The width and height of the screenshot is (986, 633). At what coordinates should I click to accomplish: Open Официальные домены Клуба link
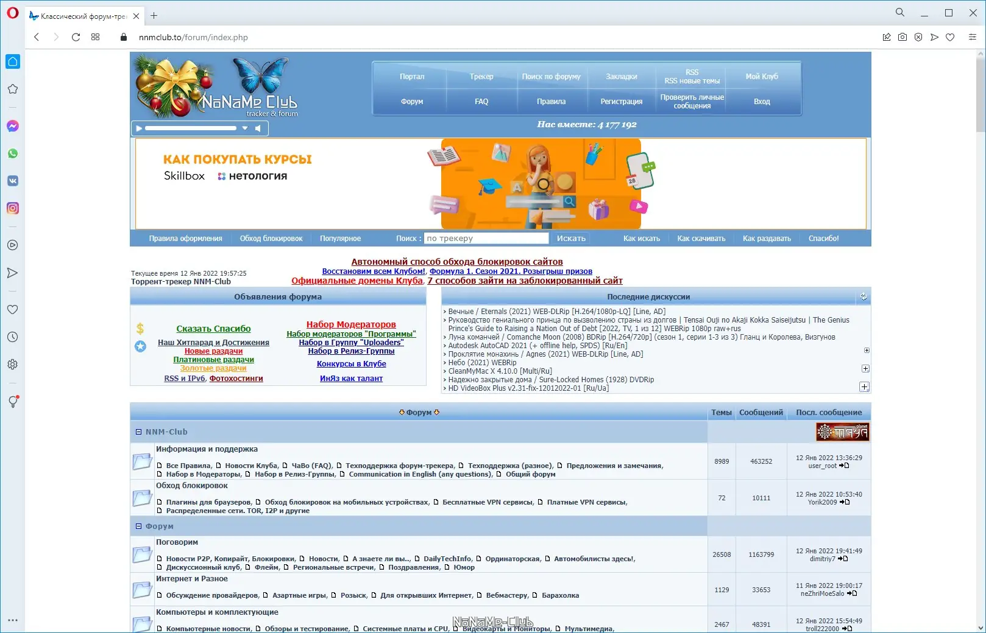[x=356, y=281]
